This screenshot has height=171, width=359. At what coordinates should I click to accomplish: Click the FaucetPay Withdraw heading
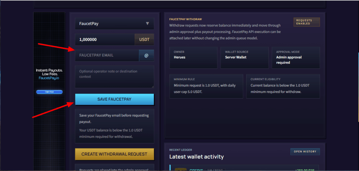(185, 19)
